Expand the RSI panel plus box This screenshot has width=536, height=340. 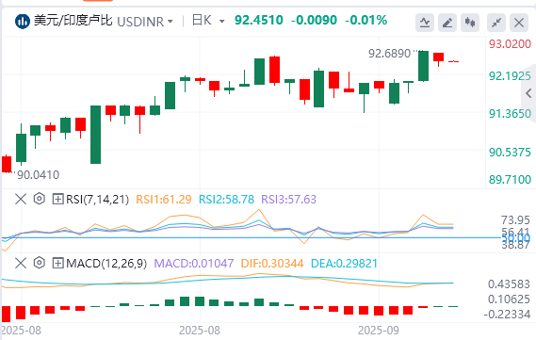click(x=57, y=199)
